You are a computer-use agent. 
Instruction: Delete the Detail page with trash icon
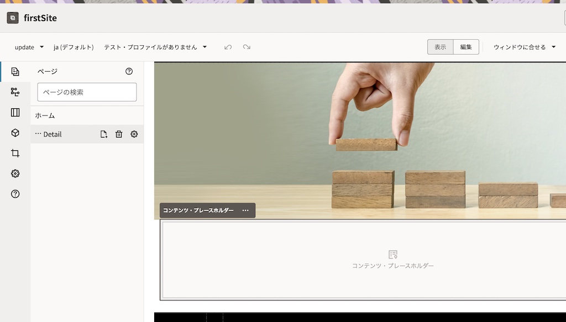click(119, 134)
